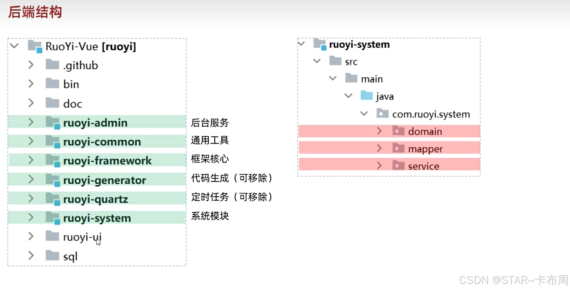The image size is (570, 290).
Task: Select the 'ruoyi-framework' module name
Action: point(107,161)
